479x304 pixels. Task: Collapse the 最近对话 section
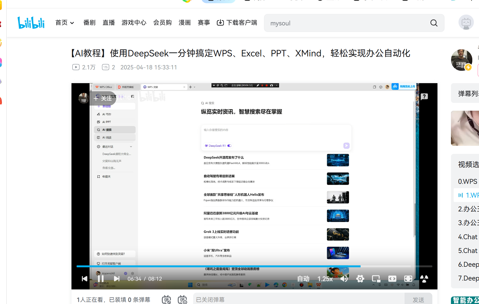pyautogui.click(x=131, y=147)
